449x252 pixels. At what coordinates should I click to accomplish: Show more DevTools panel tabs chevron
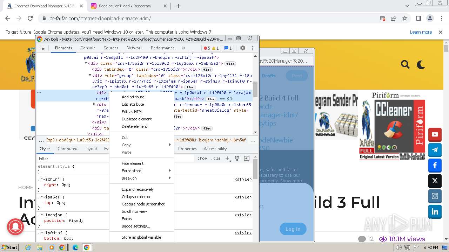point(183,48)
